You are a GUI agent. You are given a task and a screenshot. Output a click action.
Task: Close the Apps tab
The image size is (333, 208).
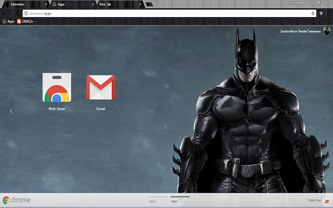point(93,4)
